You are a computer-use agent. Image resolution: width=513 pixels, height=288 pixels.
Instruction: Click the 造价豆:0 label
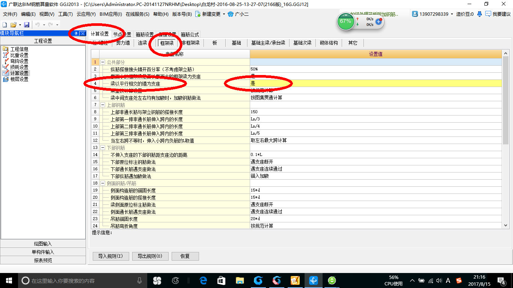pyautogui.click(x=465, y=14)
